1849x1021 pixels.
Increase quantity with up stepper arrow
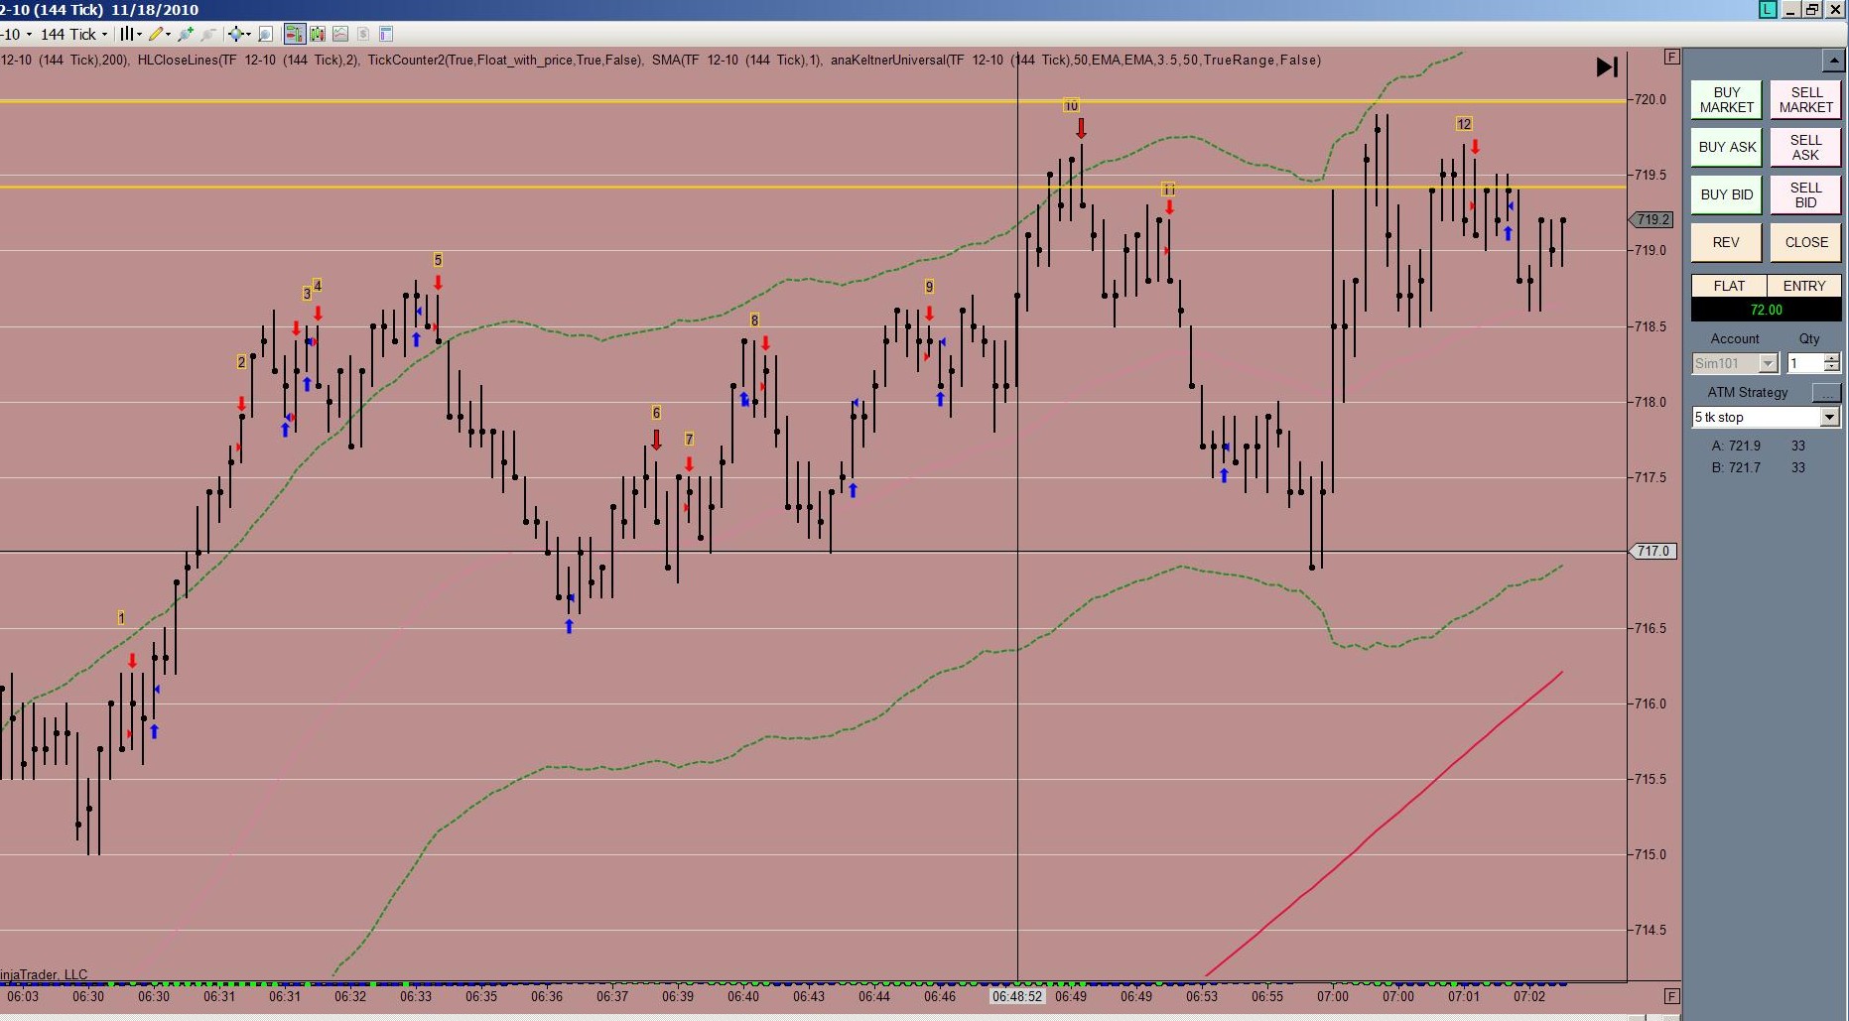tap(1832, 358)
